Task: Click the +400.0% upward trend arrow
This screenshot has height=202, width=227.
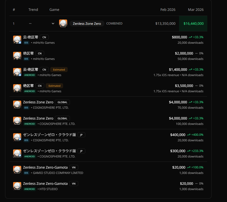Action: tap(189, 135)
